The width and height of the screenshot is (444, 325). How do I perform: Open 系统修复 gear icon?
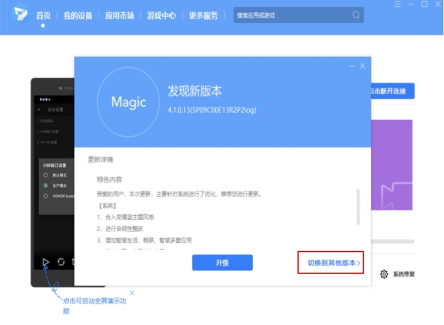pos(384,274)
